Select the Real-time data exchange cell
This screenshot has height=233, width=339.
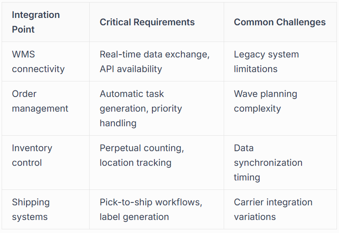pos(156,61)
